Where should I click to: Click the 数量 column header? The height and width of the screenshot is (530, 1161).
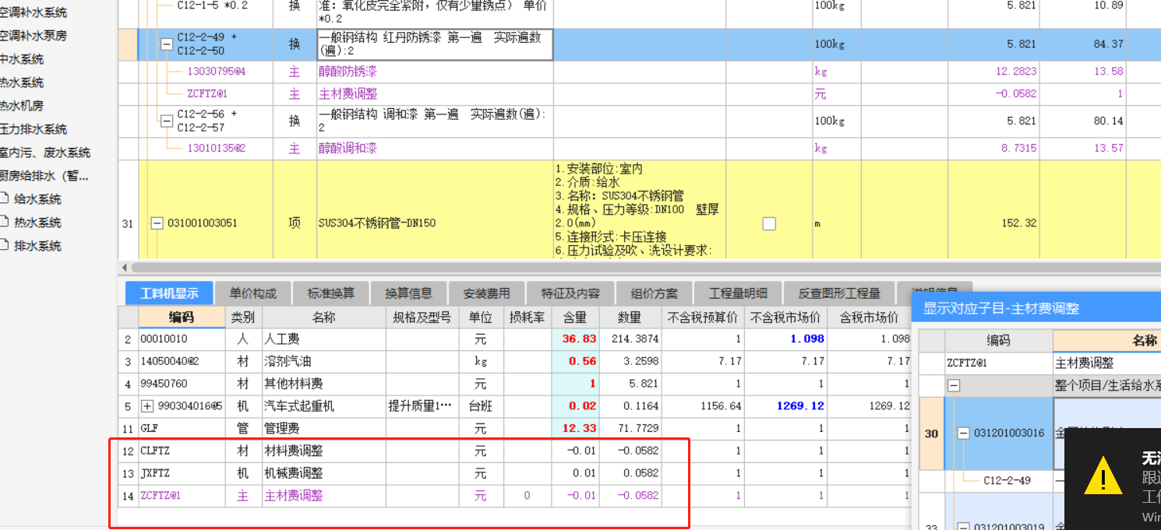pyautogui.click(x=630, y=318)
